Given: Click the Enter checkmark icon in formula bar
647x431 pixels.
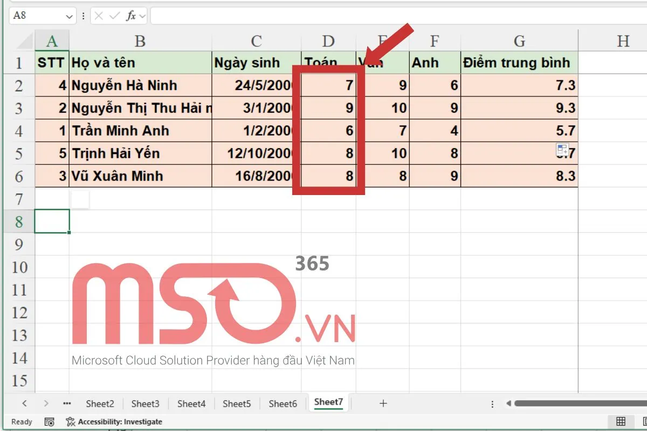Looking at the screenshot, I should coord(114,16).
